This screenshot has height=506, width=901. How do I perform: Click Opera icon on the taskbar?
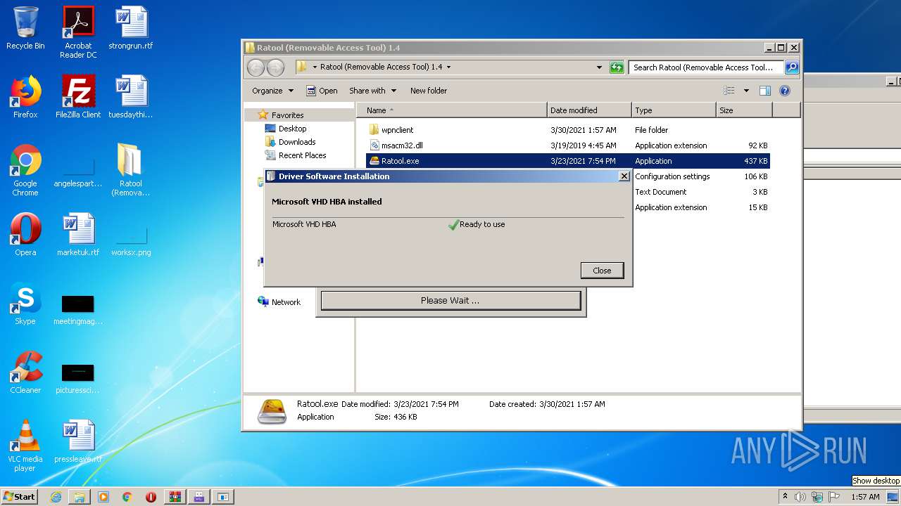[x=151, y=497]
